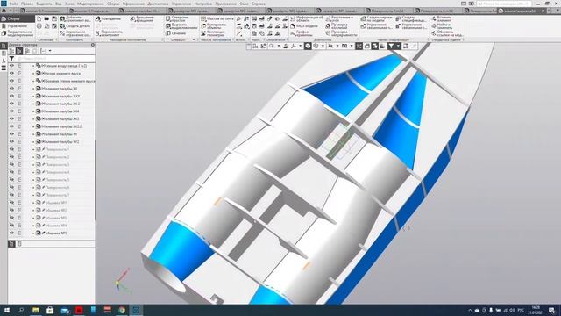The width and height of the screenshot is (561, 316).
Task: Show Поверхность 7 using its eye icon
Action: click(11, 195)
